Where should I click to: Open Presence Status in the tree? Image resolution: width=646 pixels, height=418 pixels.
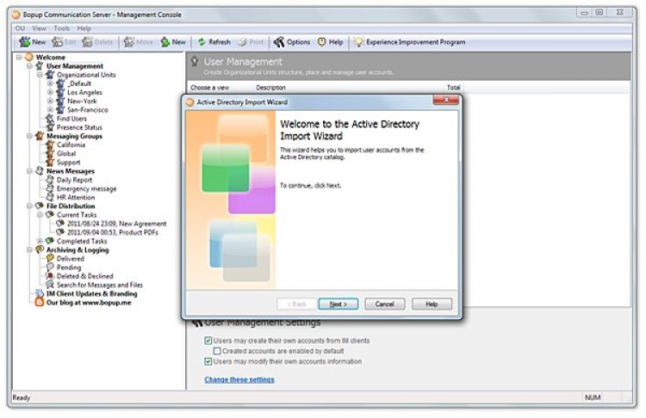point(79,127)
